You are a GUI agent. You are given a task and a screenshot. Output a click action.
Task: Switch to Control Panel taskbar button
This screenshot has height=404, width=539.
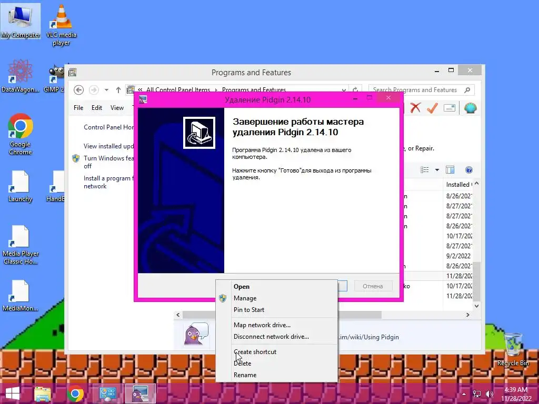click(108, 393)
